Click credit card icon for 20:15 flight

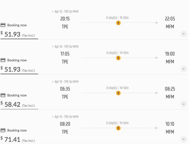[x=3, y=25]
